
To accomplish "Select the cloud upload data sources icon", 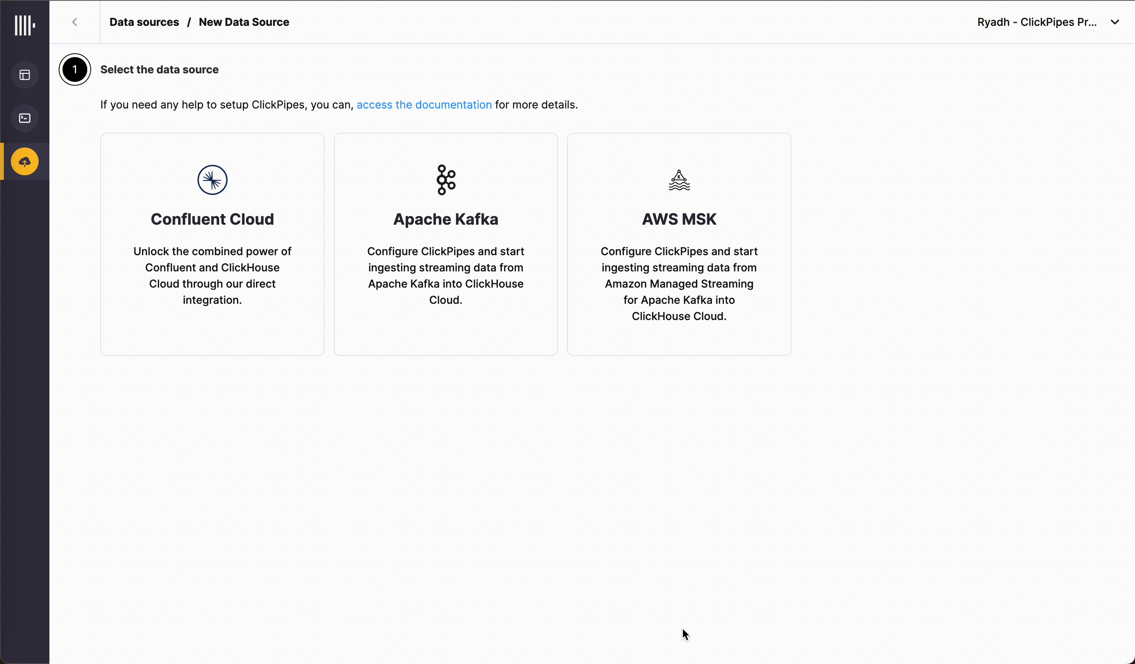I will tap(25, 161).
